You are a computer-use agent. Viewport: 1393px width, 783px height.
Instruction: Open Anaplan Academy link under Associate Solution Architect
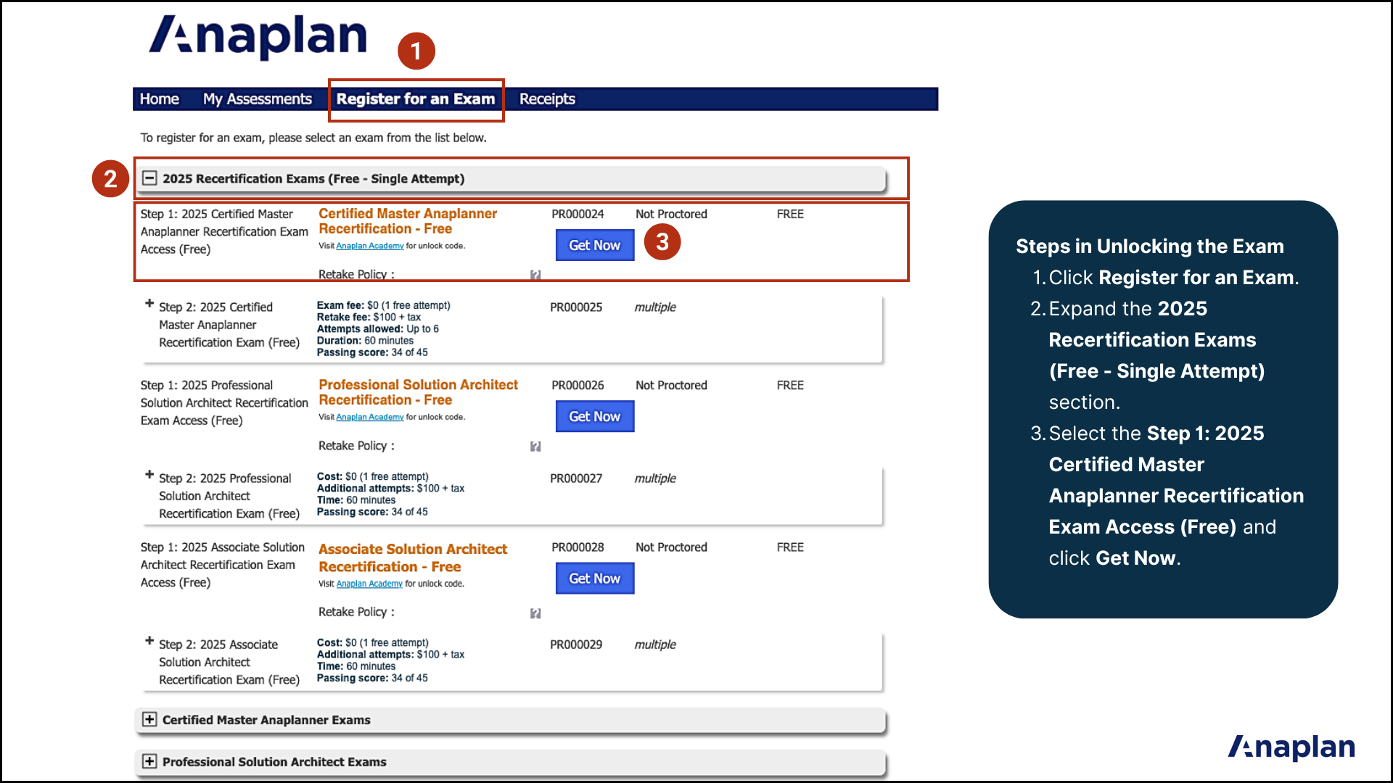(369, 584)
